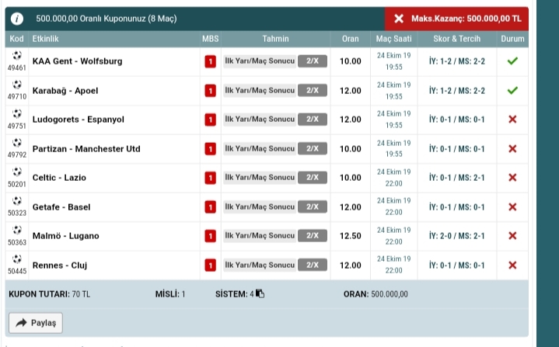This screenshot has width=559, height=347.
Task: Click the red MBS 1 badge for KAA Gent - Wolfsburg
Action: [211, 61]
